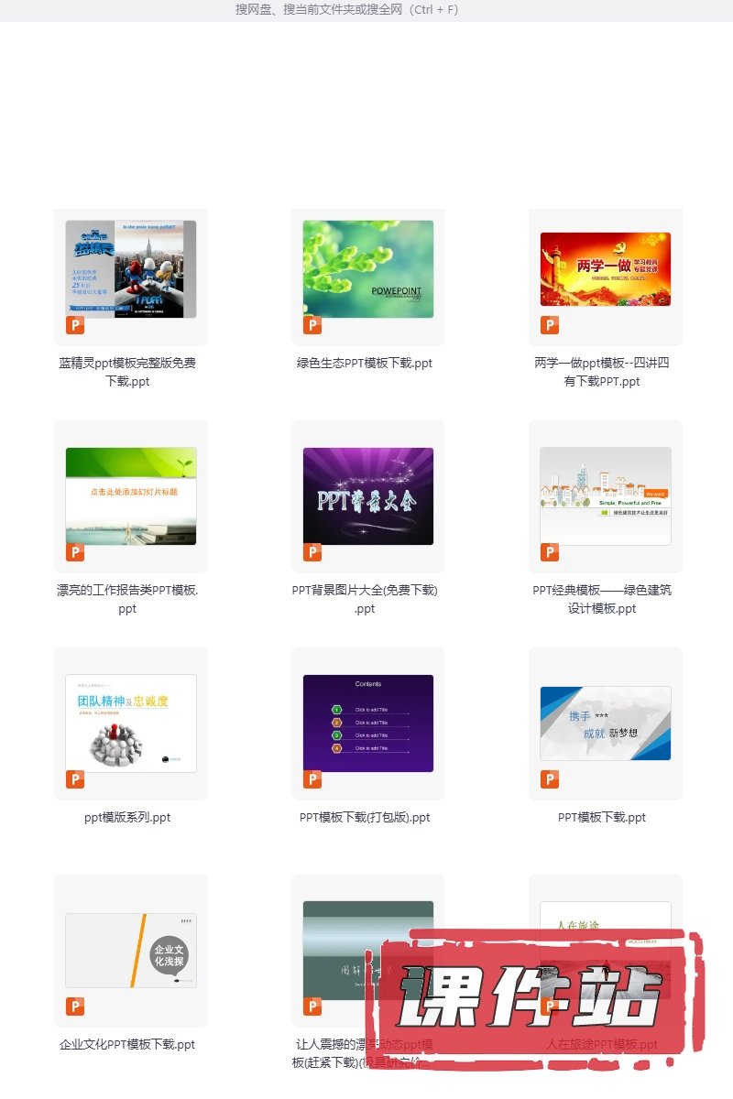Click the PowerPoint icon on 绿色建筑设计模板 file
This screenshot has height=1099, width=733.
[550, 552]
